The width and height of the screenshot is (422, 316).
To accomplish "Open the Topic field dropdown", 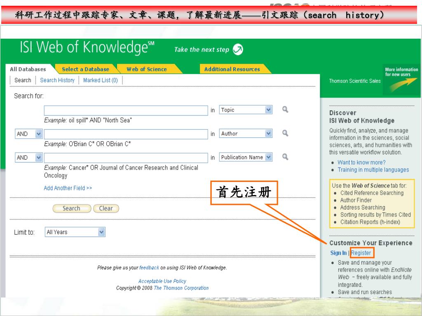I will point(268,109).
